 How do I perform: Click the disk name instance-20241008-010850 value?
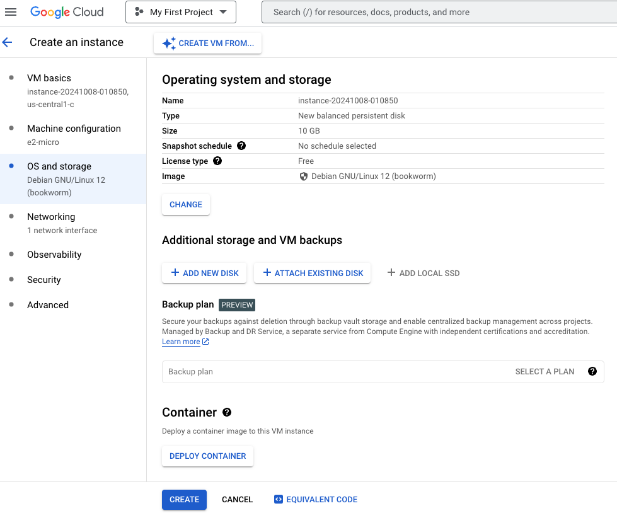[348, 101]
